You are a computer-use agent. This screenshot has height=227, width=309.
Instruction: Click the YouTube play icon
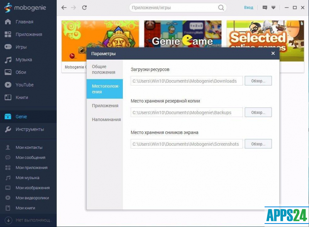(8, 85)
